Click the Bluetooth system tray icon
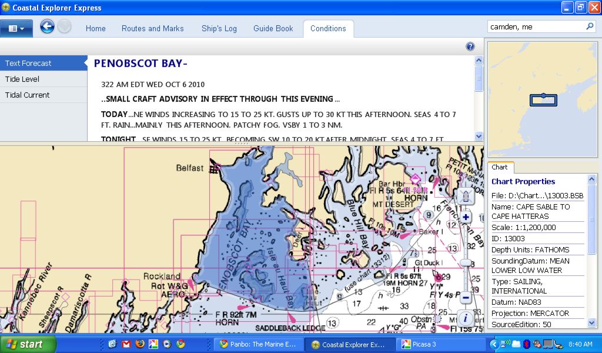 point(527,344)
